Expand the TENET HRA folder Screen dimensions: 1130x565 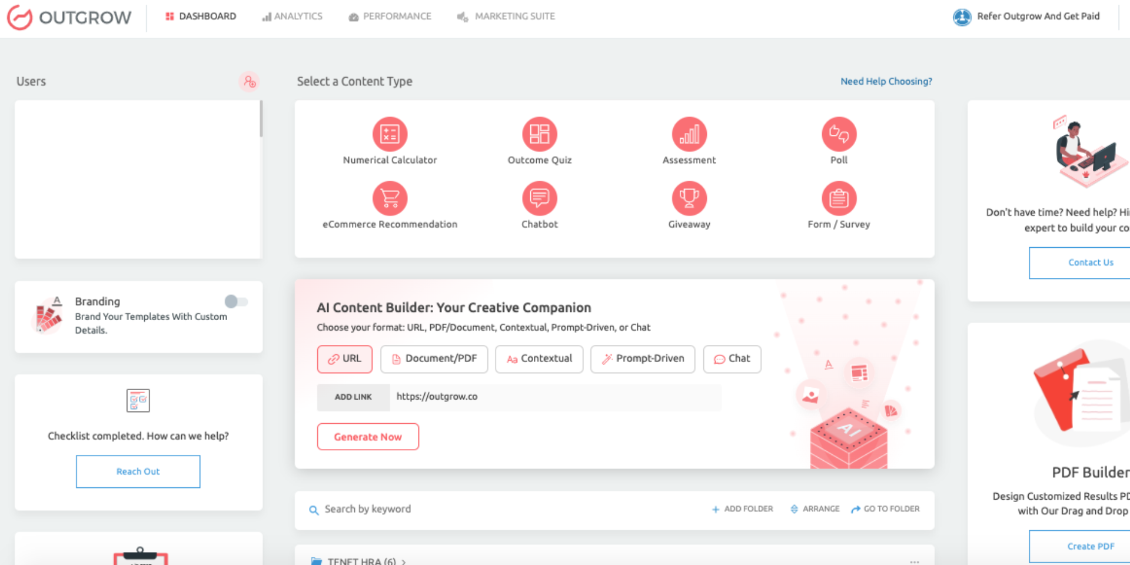coord(404,561)
